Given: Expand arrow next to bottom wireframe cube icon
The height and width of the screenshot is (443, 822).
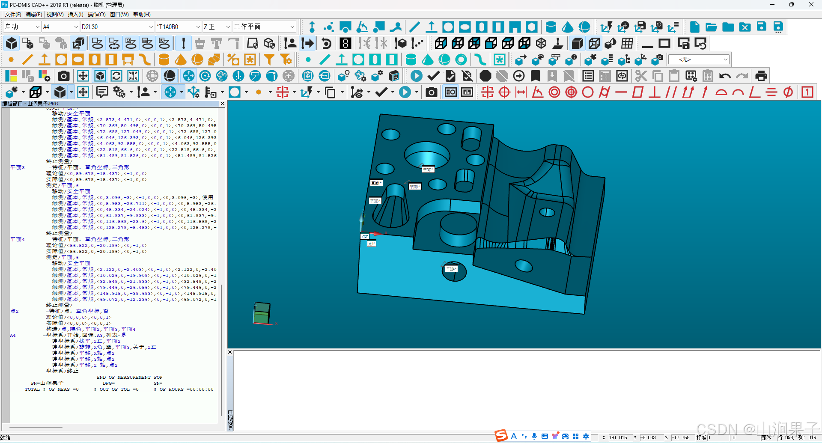Looking at the screenshot, I should (x=47, y=92).
